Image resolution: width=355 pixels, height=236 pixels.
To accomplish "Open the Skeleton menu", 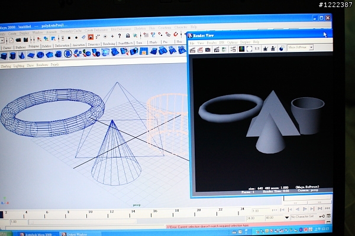I will (140, 28).
